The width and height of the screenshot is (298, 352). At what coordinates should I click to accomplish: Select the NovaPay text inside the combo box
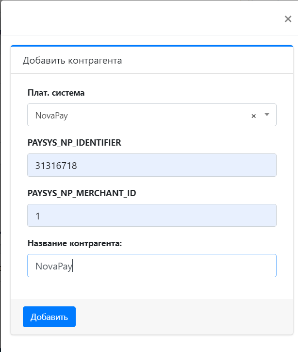coord(51,116)
